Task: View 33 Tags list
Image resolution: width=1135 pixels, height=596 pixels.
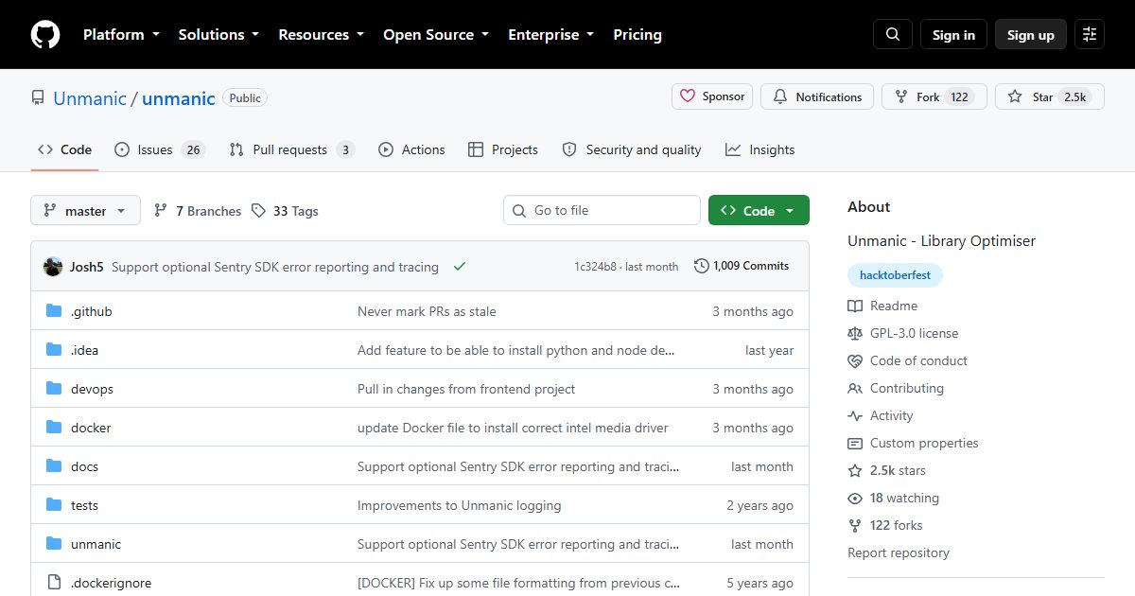Action: pyautogui.click(x=285, y=211)
